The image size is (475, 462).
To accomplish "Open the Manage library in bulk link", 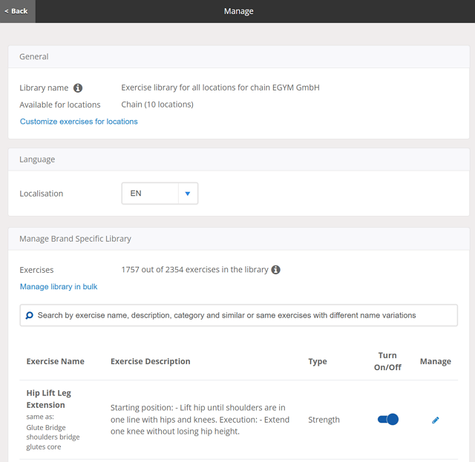I will coord(59,287).
